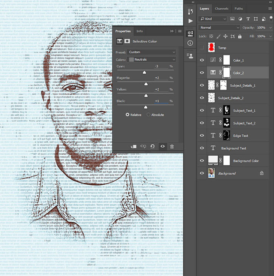Lock transparent pixels icon

[211, 37]
